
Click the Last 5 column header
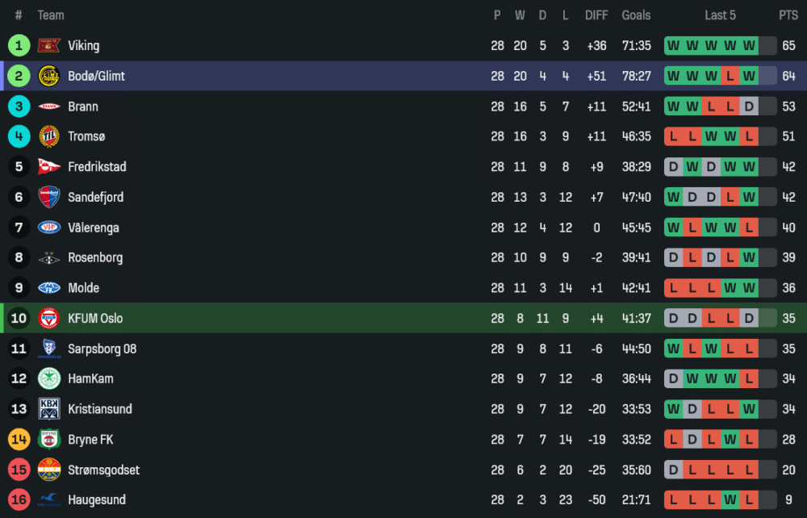pos(720,15)
